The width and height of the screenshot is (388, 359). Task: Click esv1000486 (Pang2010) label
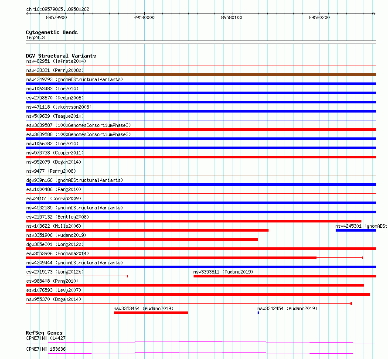[x=54, y=189]
